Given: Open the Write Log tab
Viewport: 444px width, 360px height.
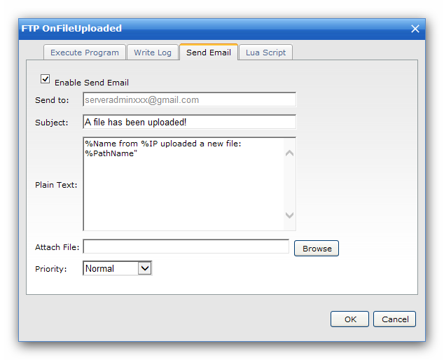Looking at the screenshot, I should [153, 53].
